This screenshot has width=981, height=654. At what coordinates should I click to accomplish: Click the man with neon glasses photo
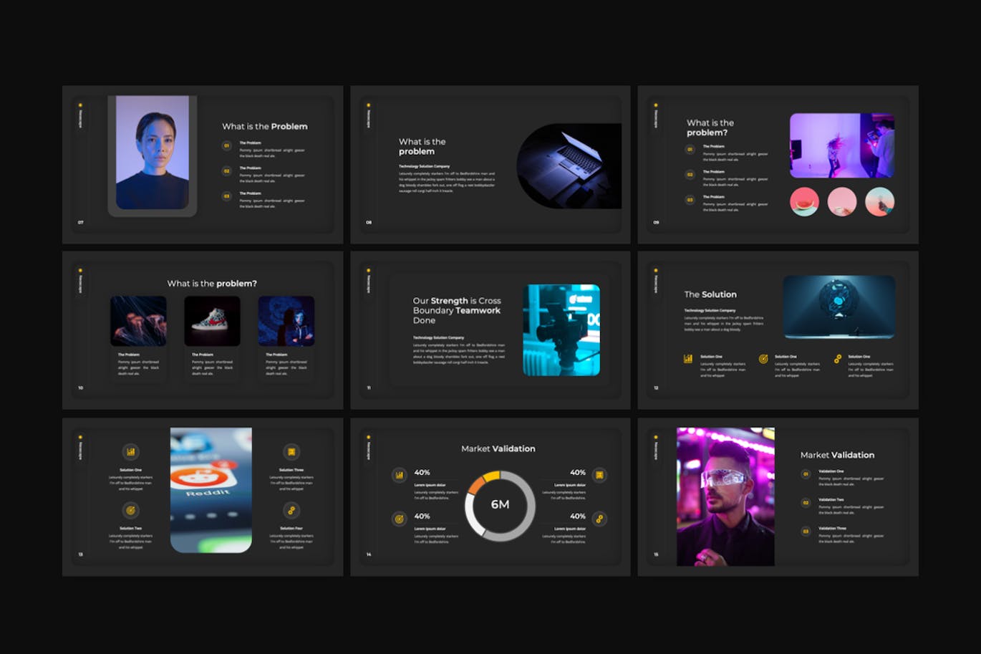[x=725, y=496]
